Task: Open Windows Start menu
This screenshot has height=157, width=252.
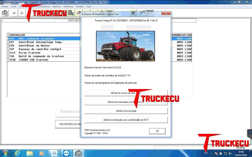Action: pos(5,153)
